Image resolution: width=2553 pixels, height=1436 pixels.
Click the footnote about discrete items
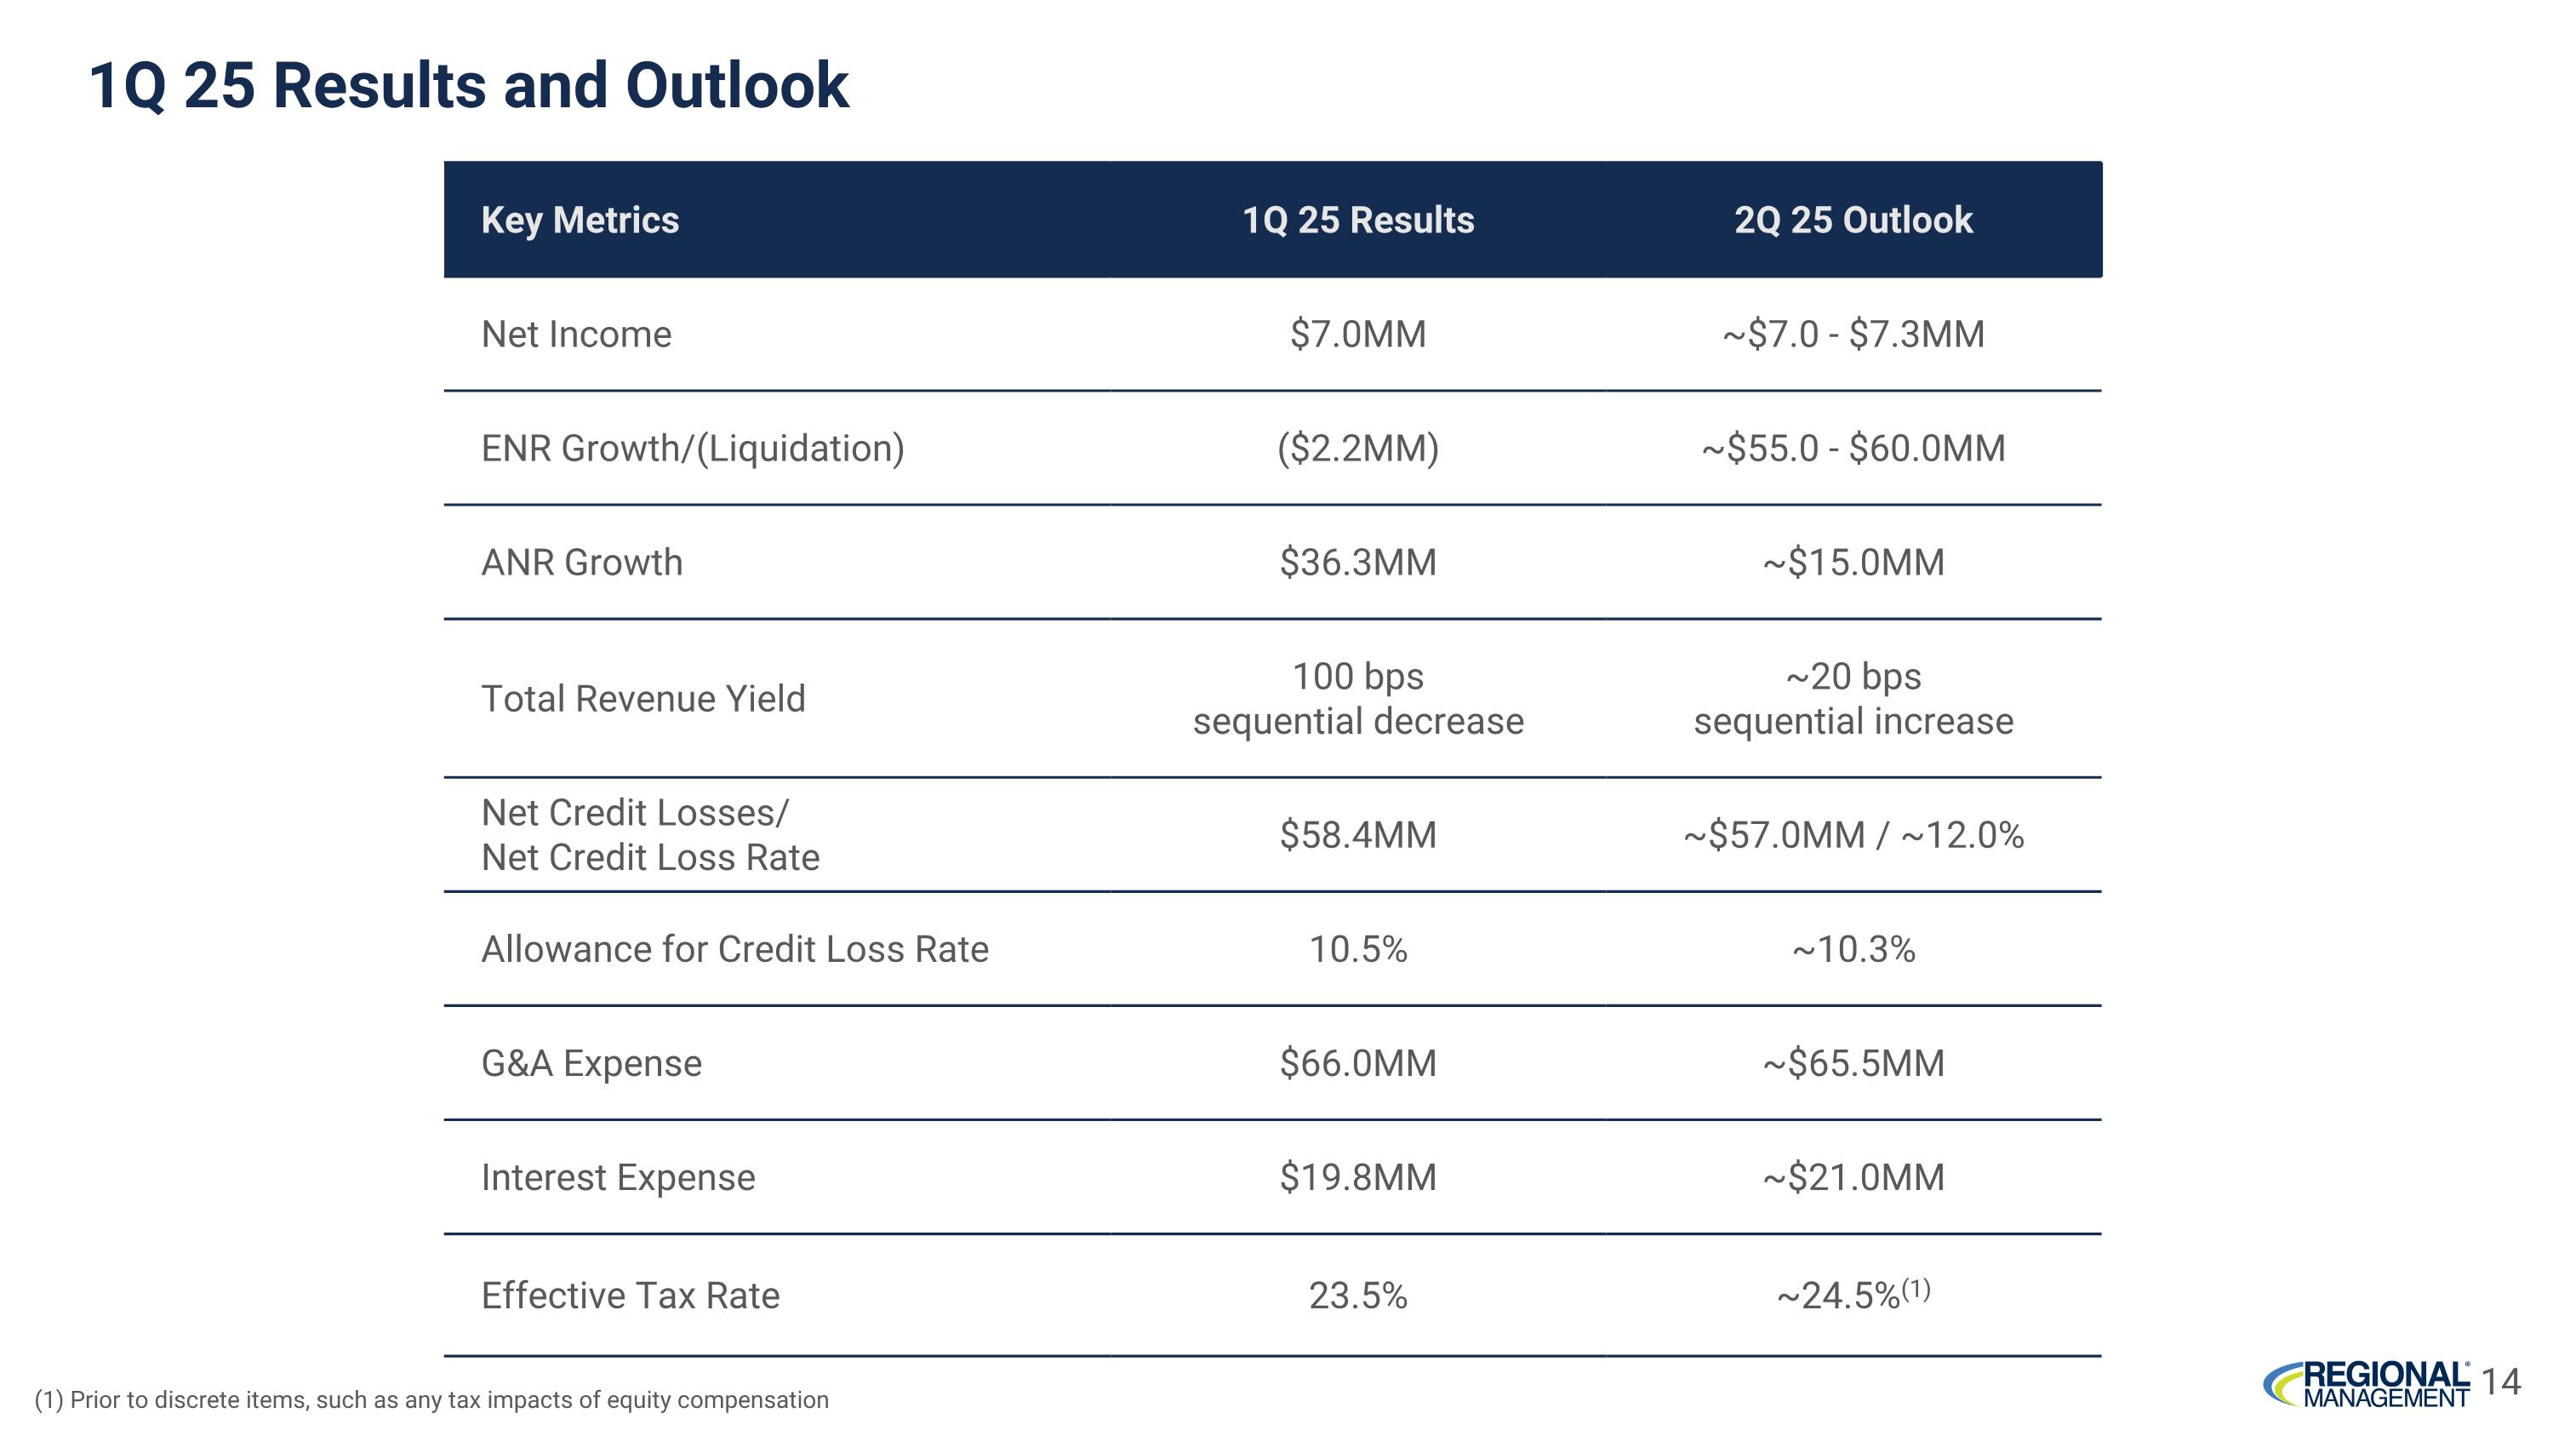pyautogui.click(x=431, y=1400)
